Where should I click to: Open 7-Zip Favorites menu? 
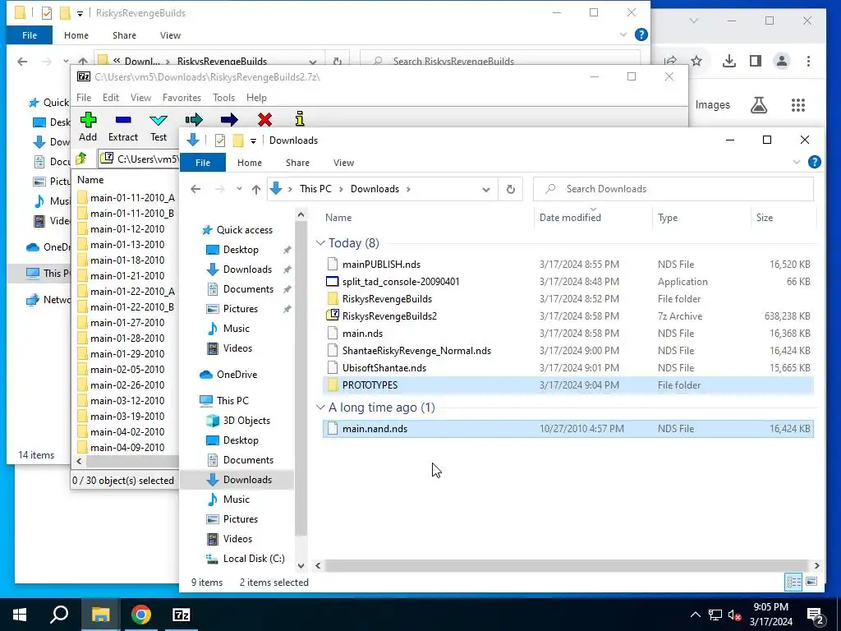[182, 98]
